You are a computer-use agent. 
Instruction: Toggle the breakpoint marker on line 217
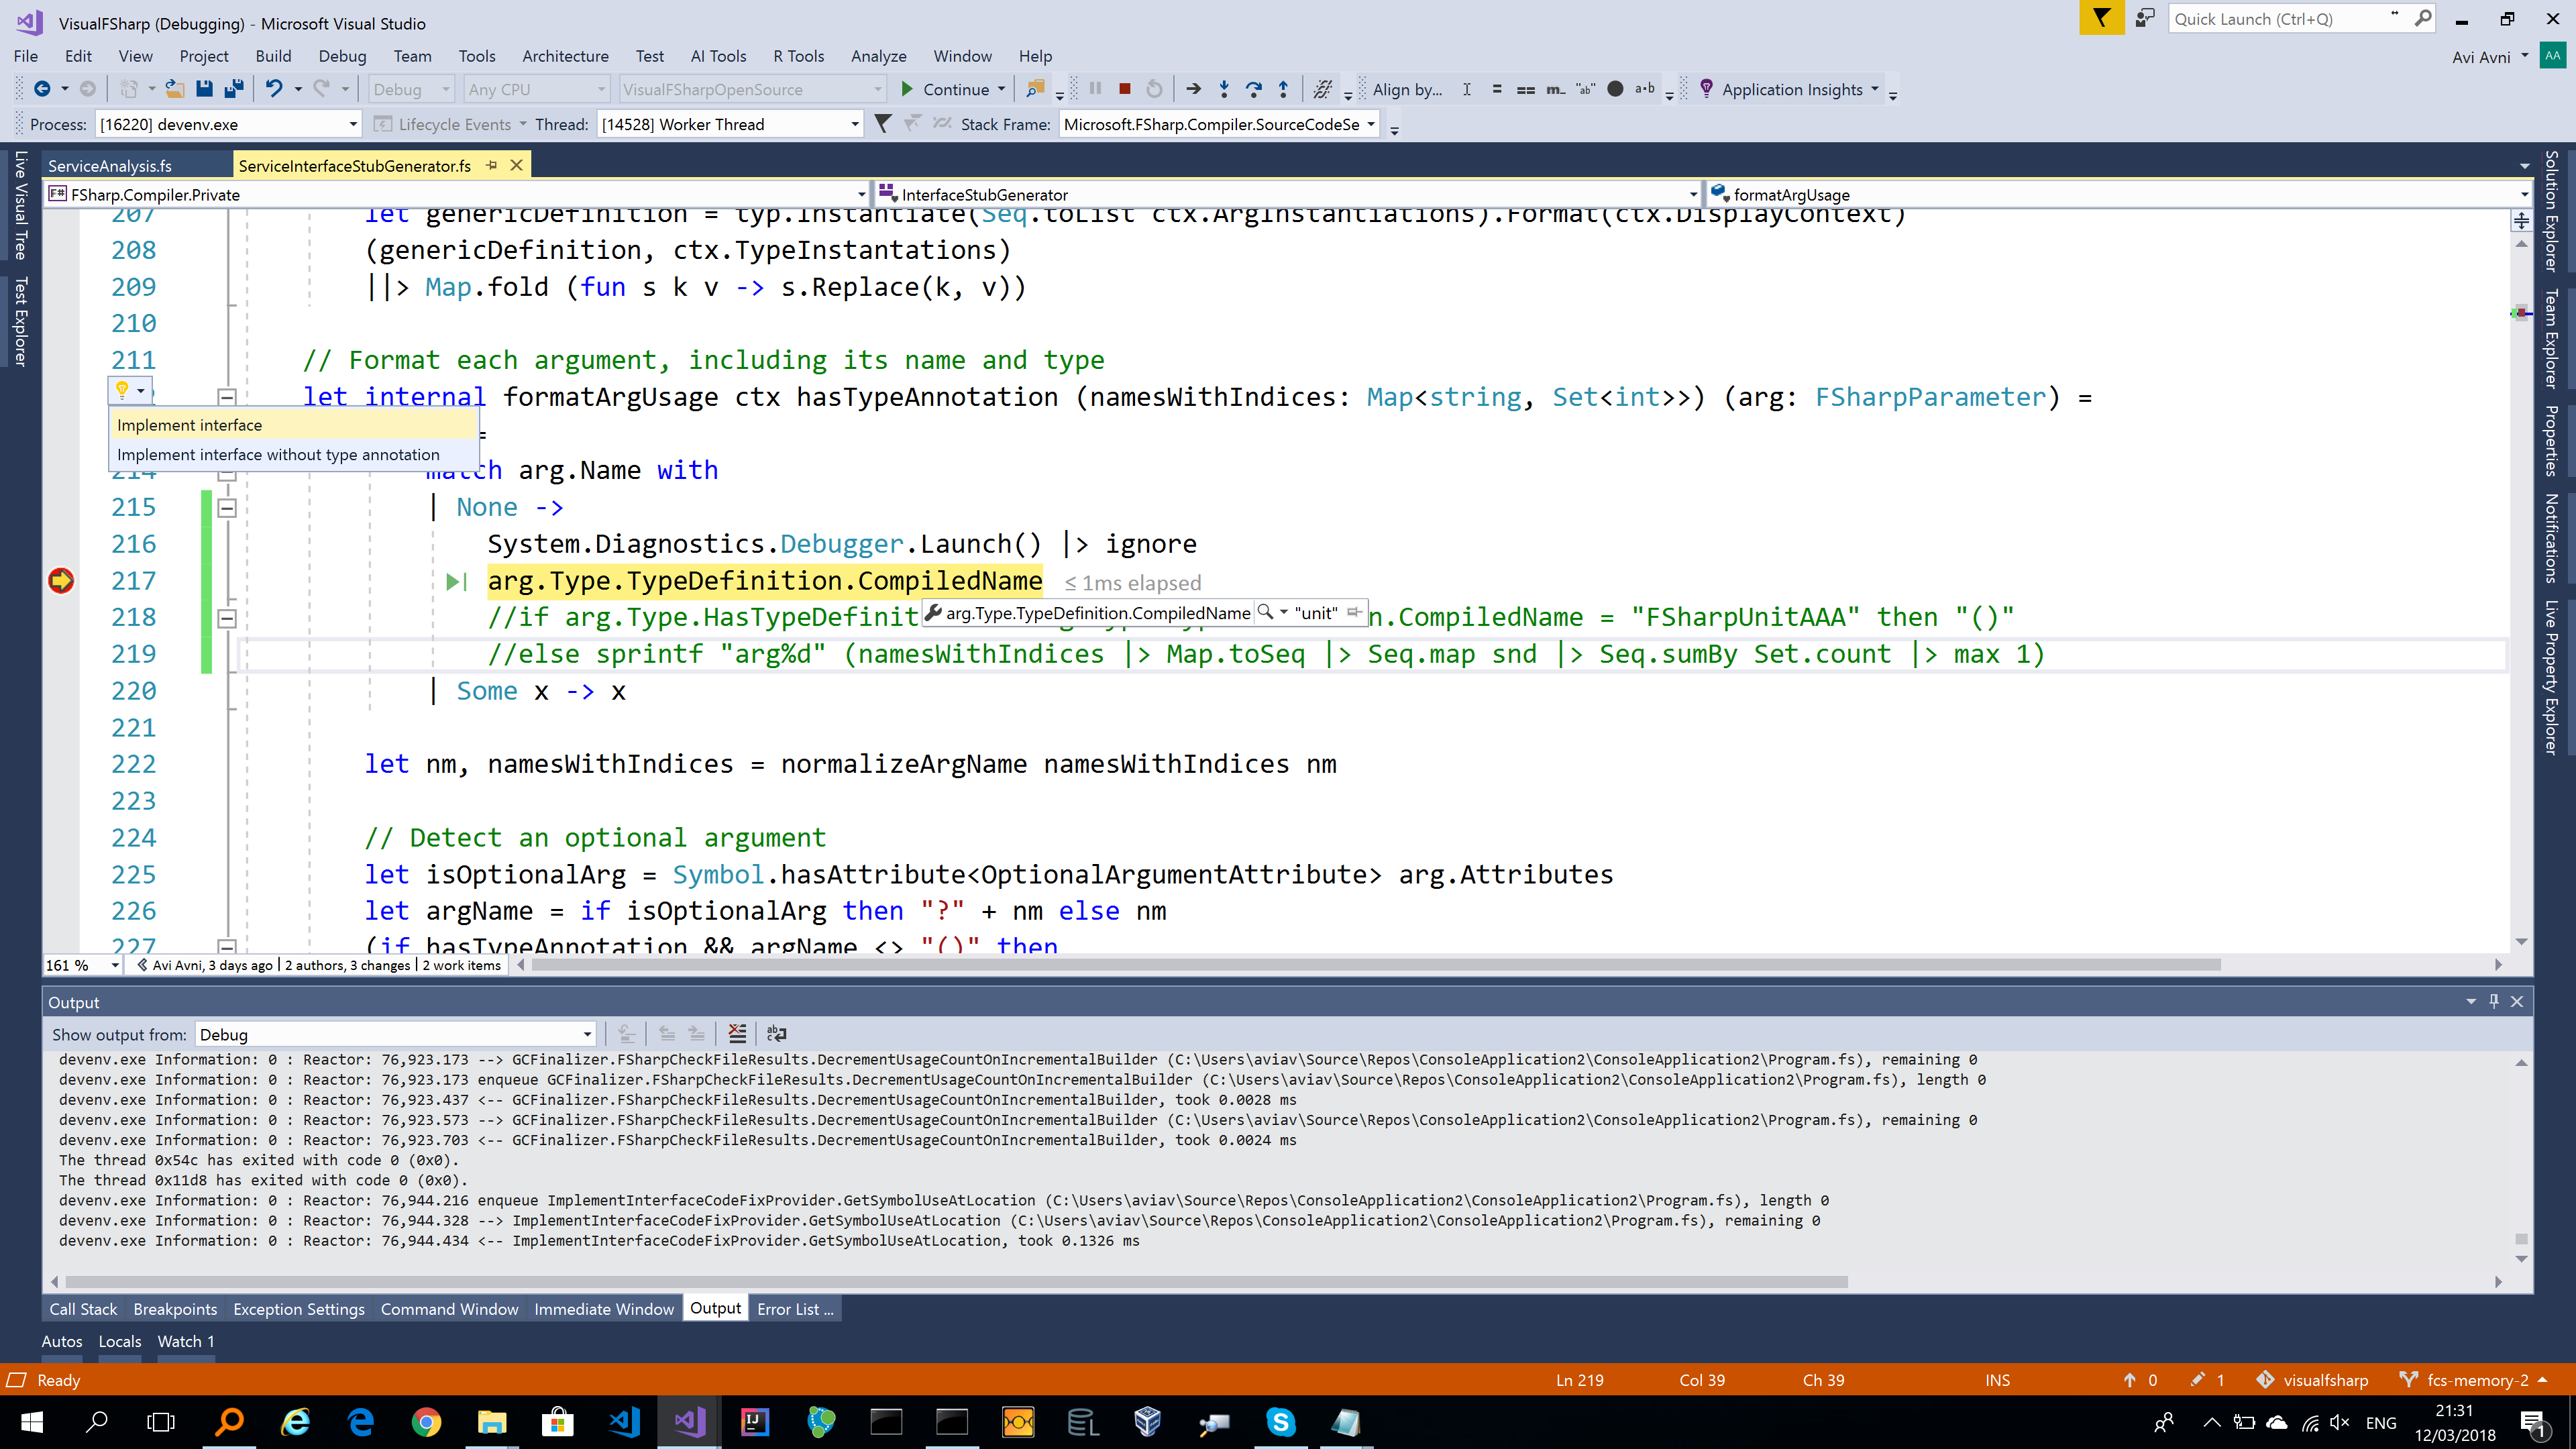[61, 581]
